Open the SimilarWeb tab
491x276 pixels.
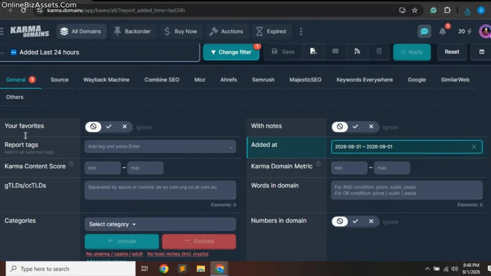click(455, 80)
